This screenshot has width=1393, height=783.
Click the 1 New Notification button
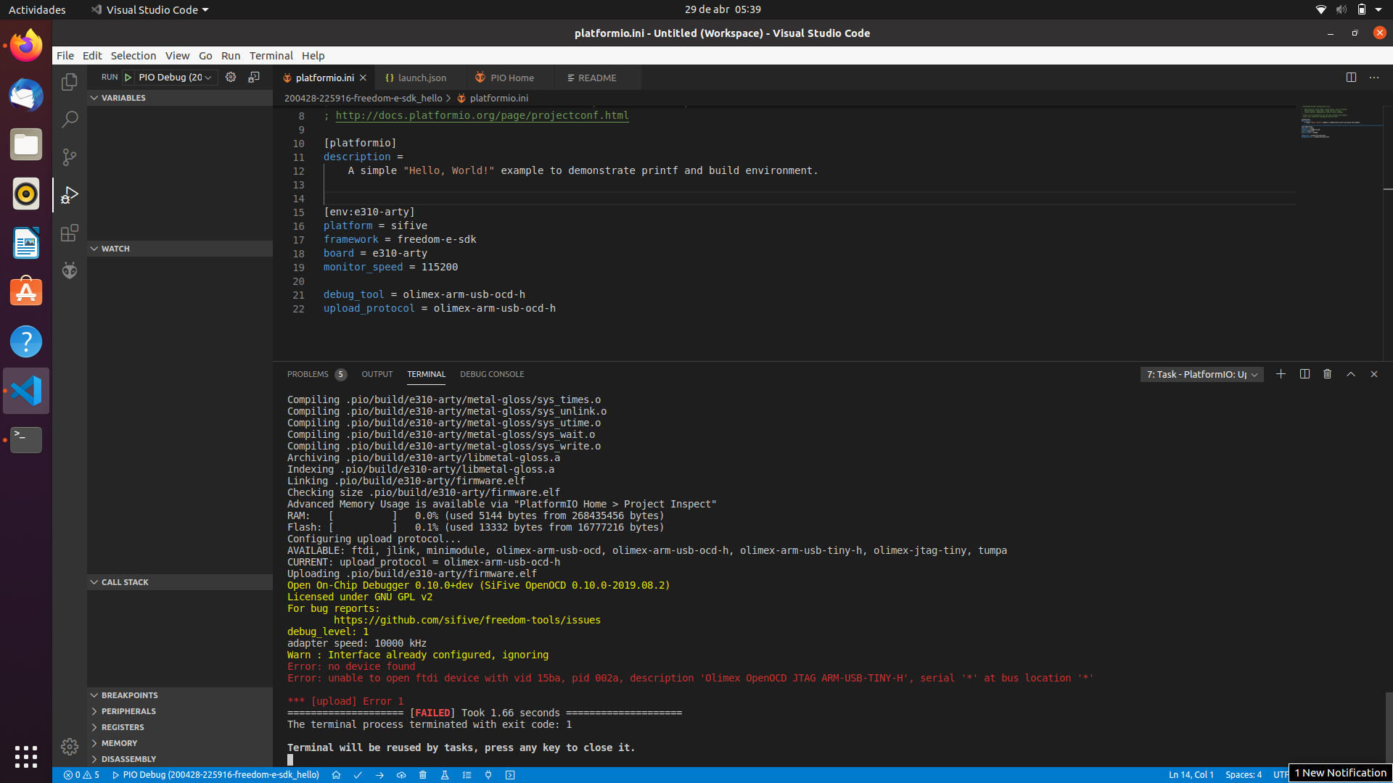pos(1340,773)
